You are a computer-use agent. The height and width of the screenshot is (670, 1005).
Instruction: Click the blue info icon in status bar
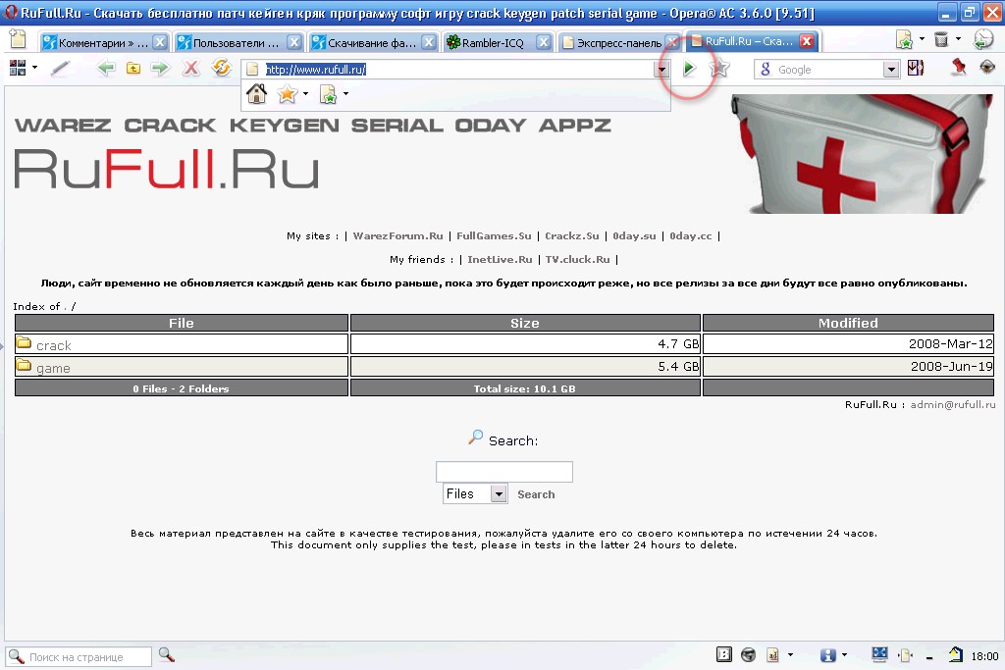point(827,654)
